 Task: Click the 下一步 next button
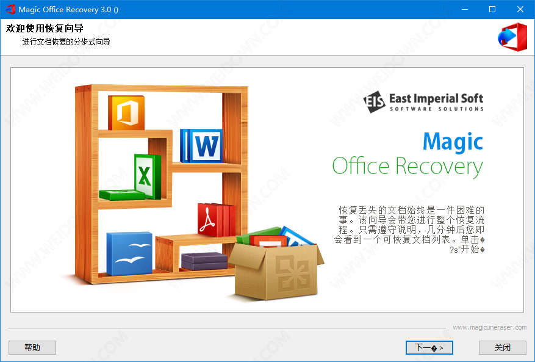coord(429,348)
